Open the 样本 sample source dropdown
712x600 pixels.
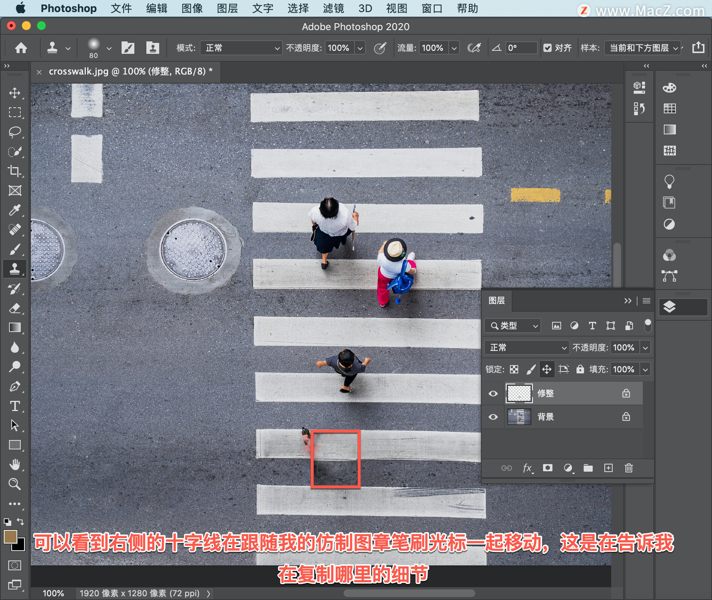click(x=643, y=48)
